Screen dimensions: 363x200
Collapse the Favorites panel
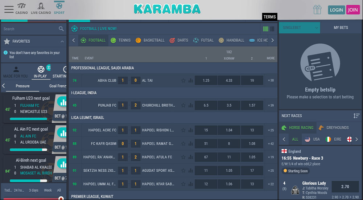(62, 41)
